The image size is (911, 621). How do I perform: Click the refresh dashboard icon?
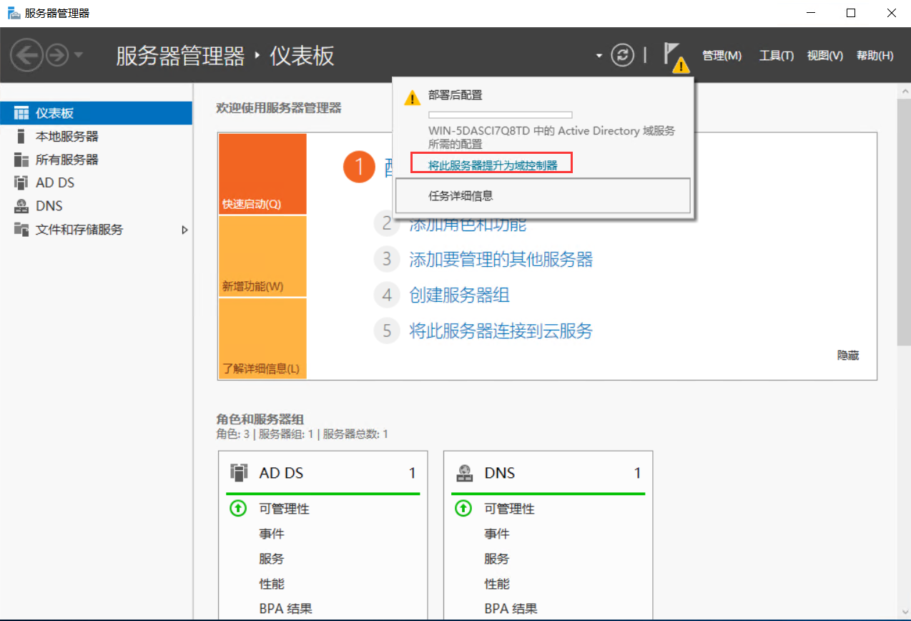623,55
